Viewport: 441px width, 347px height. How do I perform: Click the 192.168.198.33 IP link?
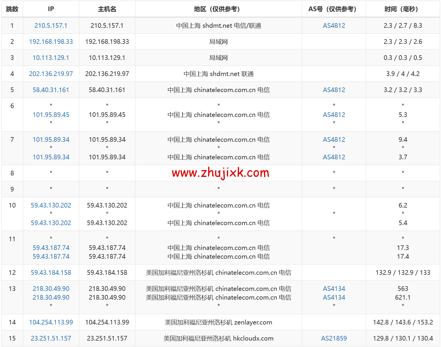point(51,42)
